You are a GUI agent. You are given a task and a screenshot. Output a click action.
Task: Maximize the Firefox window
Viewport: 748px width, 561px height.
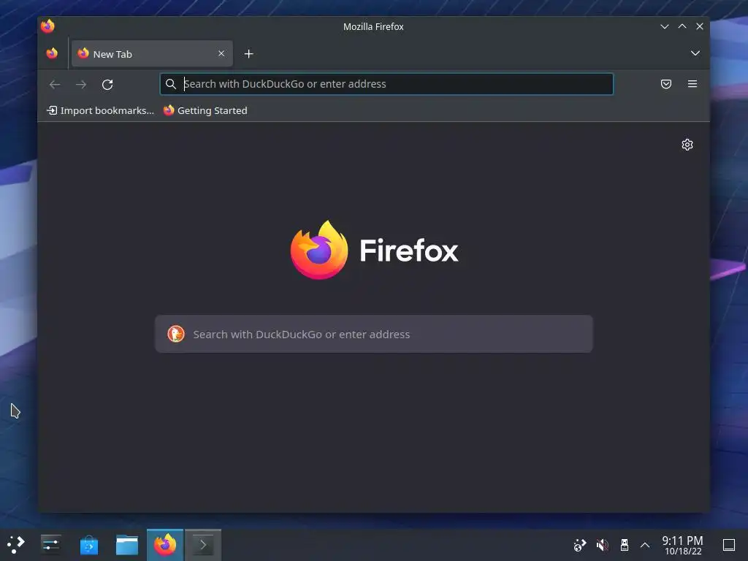pyautogui.click(x=682, y=27)
